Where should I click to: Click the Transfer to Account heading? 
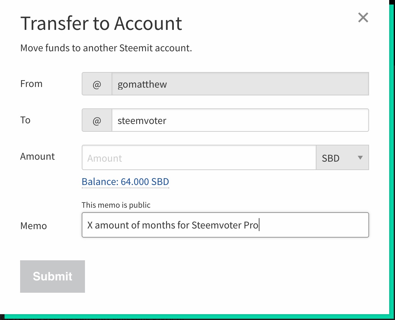coord(101,23)
